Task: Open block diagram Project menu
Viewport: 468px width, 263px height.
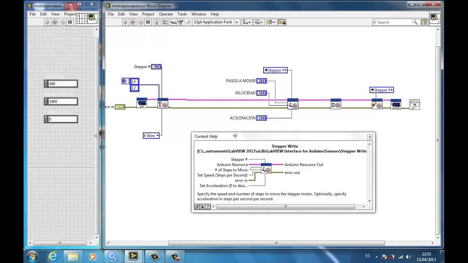Action: 148,14
